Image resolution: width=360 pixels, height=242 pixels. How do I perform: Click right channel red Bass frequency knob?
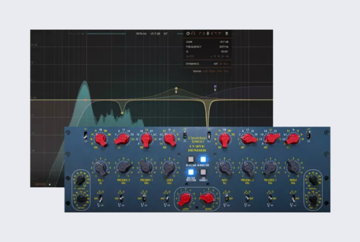[224, 140]
